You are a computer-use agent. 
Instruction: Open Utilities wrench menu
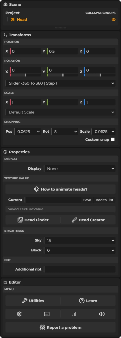(x=33, y=301)
